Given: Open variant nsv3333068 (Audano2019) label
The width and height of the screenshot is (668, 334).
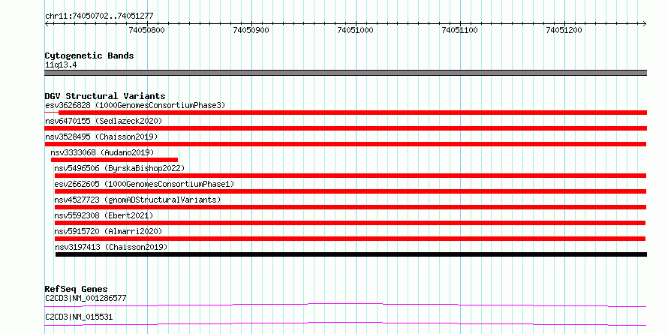Looking at the screenshot, I should (x=102, y=152).
